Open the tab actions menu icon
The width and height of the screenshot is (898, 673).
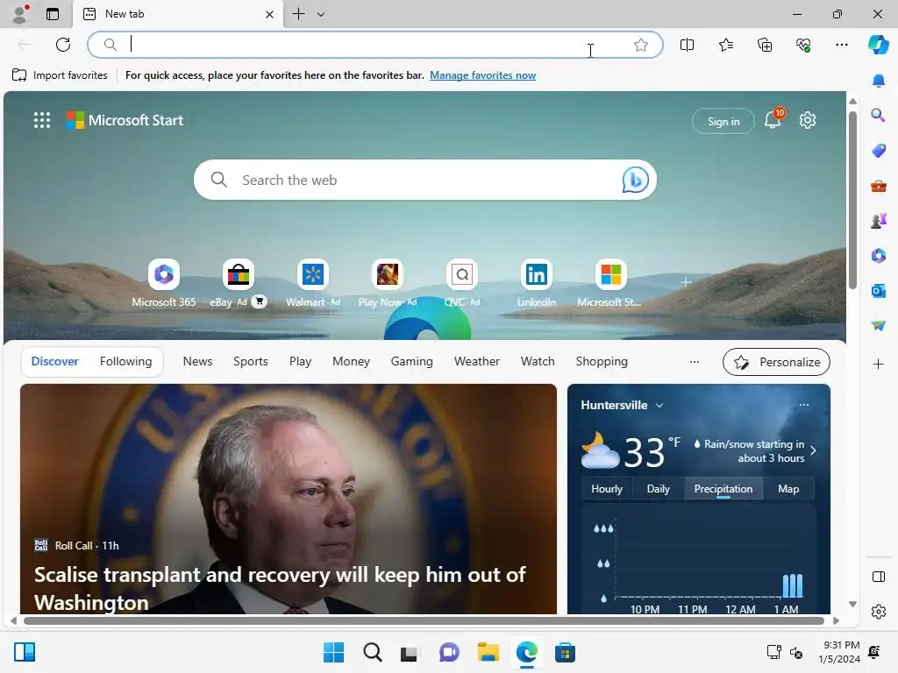point(53,14)
